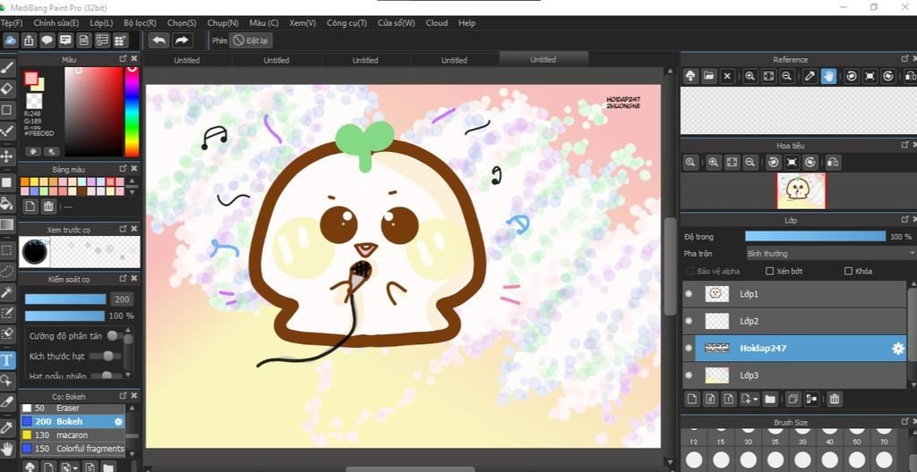
Task: Click the Redo arrow in toolbar
Action: click(182, 40)
